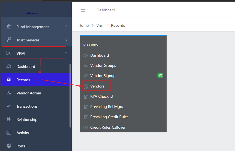Collapse the VRM menu chevron
The height and width of the screenshot is (151, 235).
click(66, 53)
